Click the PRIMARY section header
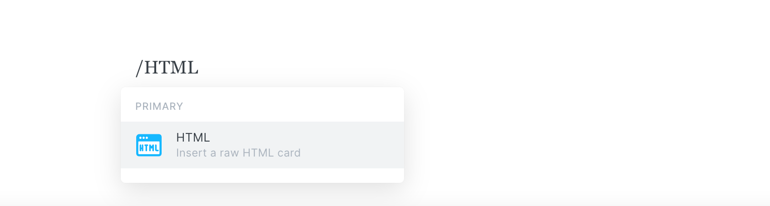Image resolution: width=770 pixels, height=206 pixels. (159, 106)
